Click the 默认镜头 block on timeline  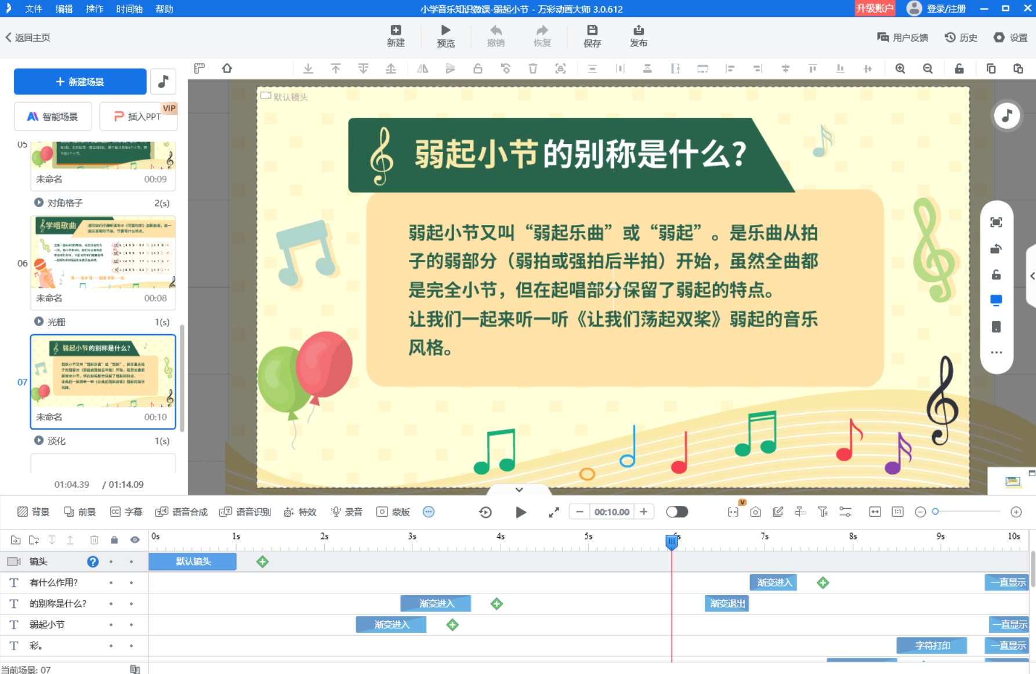(193, 561)
